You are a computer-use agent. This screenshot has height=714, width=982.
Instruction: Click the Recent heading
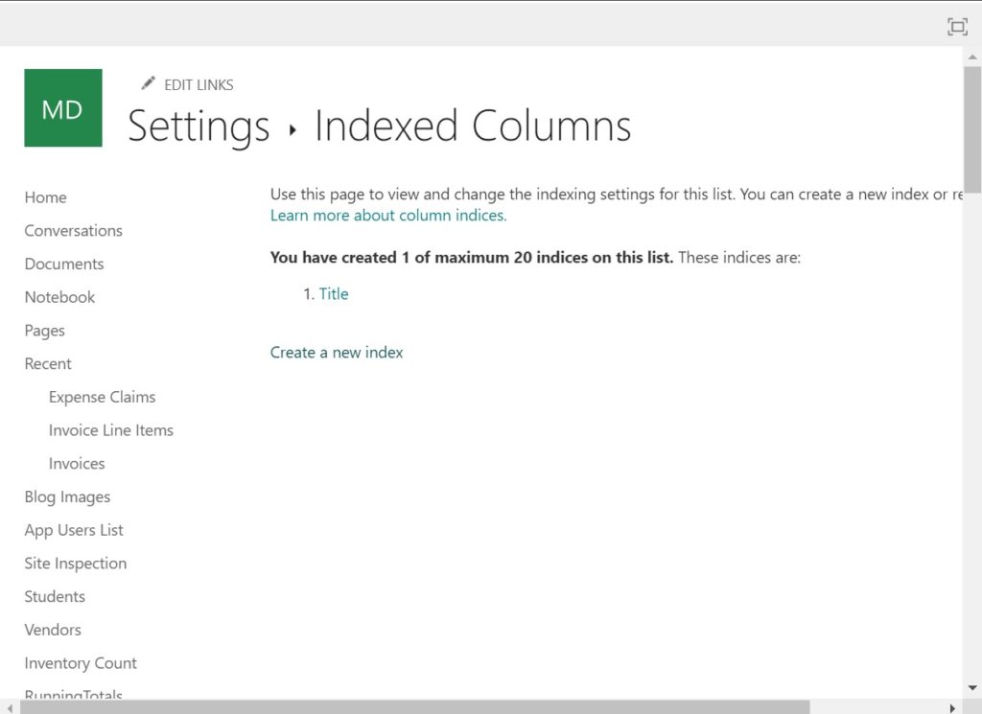[48, 363]
